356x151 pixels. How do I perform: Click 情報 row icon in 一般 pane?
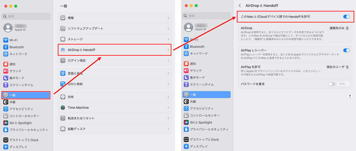point(63,18)
